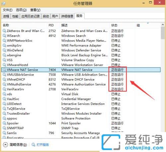Click the icon of VMUSBArbService row
The image size is (166, 152).
pos(4,75)
